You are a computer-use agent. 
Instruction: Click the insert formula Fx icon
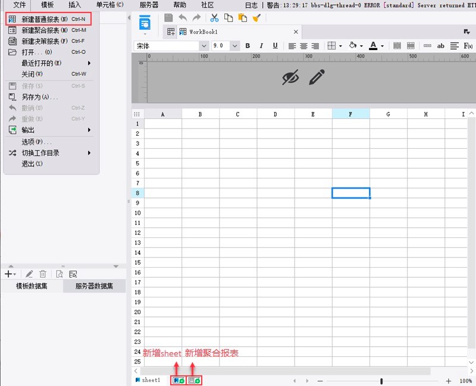[x=468, y=46]
